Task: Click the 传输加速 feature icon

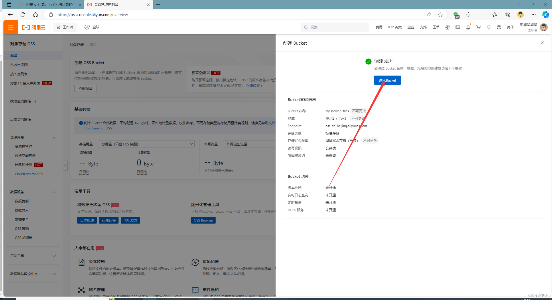Action: (x=195, y=262)
